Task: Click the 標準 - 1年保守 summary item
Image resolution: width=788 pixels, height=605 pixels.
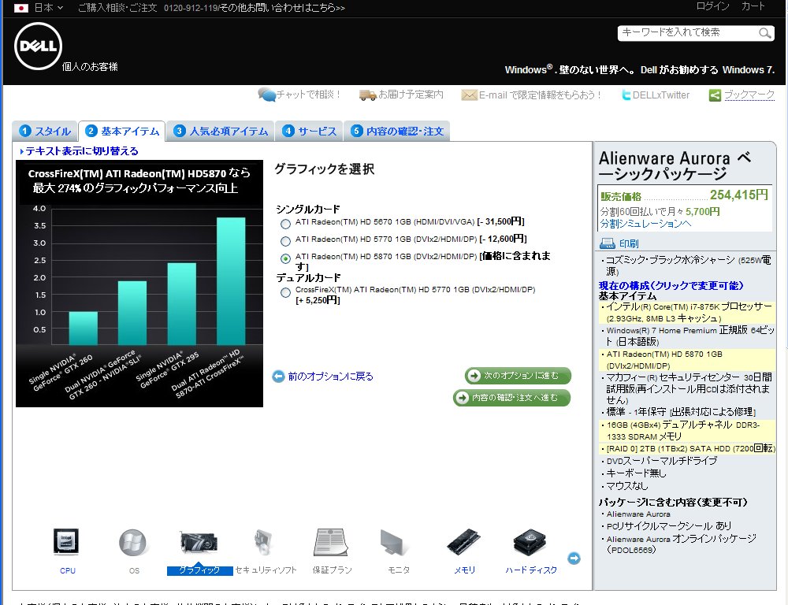Action: point(680,412)
